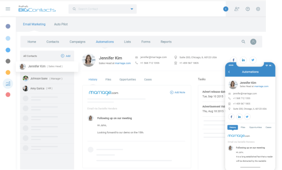
Task: Click the orange sidebar circle
Action: coord(8,72)
